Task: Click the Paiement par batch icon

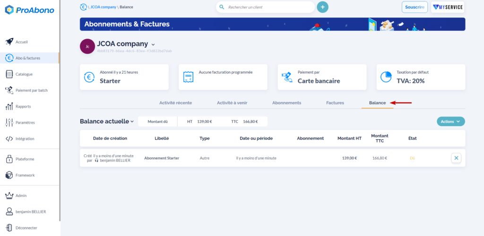Action: [9, 90]
